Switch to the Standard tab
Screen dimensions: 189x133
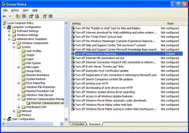pos(94,124)
